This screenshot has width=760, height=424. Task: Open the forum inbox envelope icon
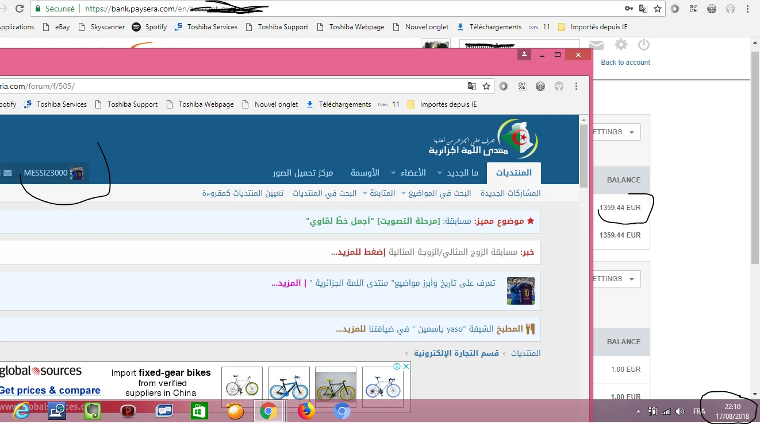point(7,173)
